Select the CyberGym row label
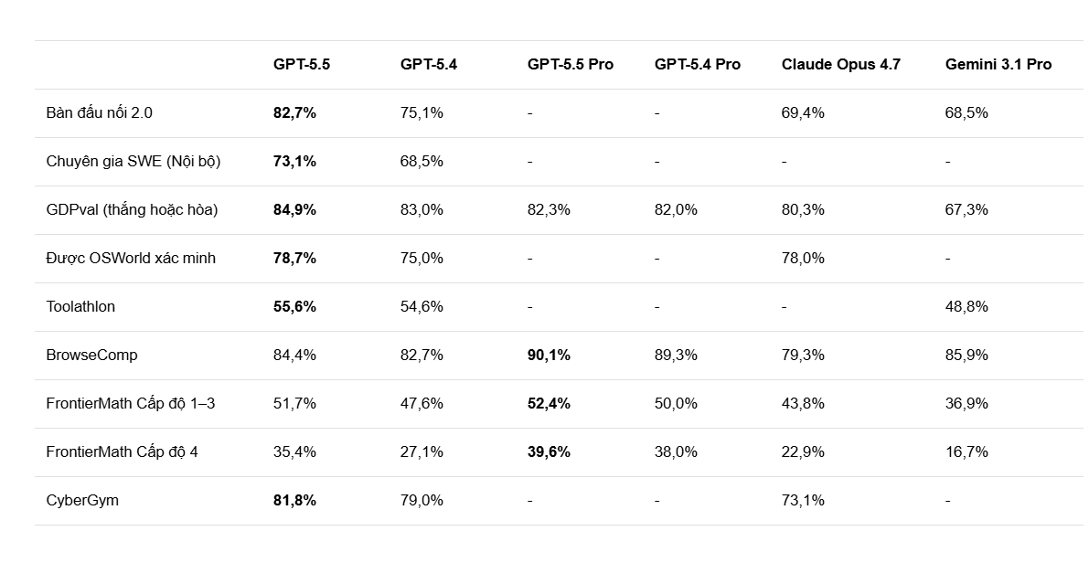Image resolution: width=1089 pixels, height=563 pixels. pyautogui.click(x=82, y=500)
